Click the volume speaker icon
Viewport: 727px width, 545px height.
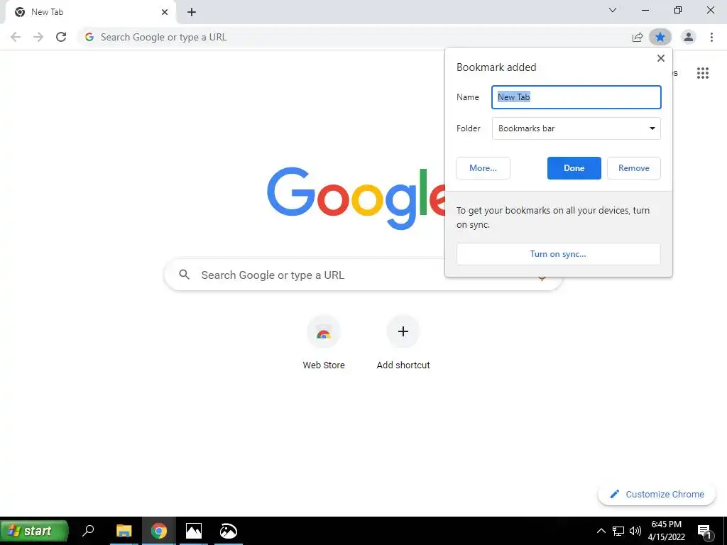click(x=635, y=531)
